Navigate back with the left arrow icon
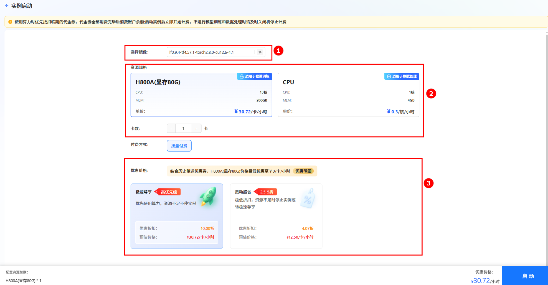The height and width of the screenshot is (285, 548). click(7, 6)
